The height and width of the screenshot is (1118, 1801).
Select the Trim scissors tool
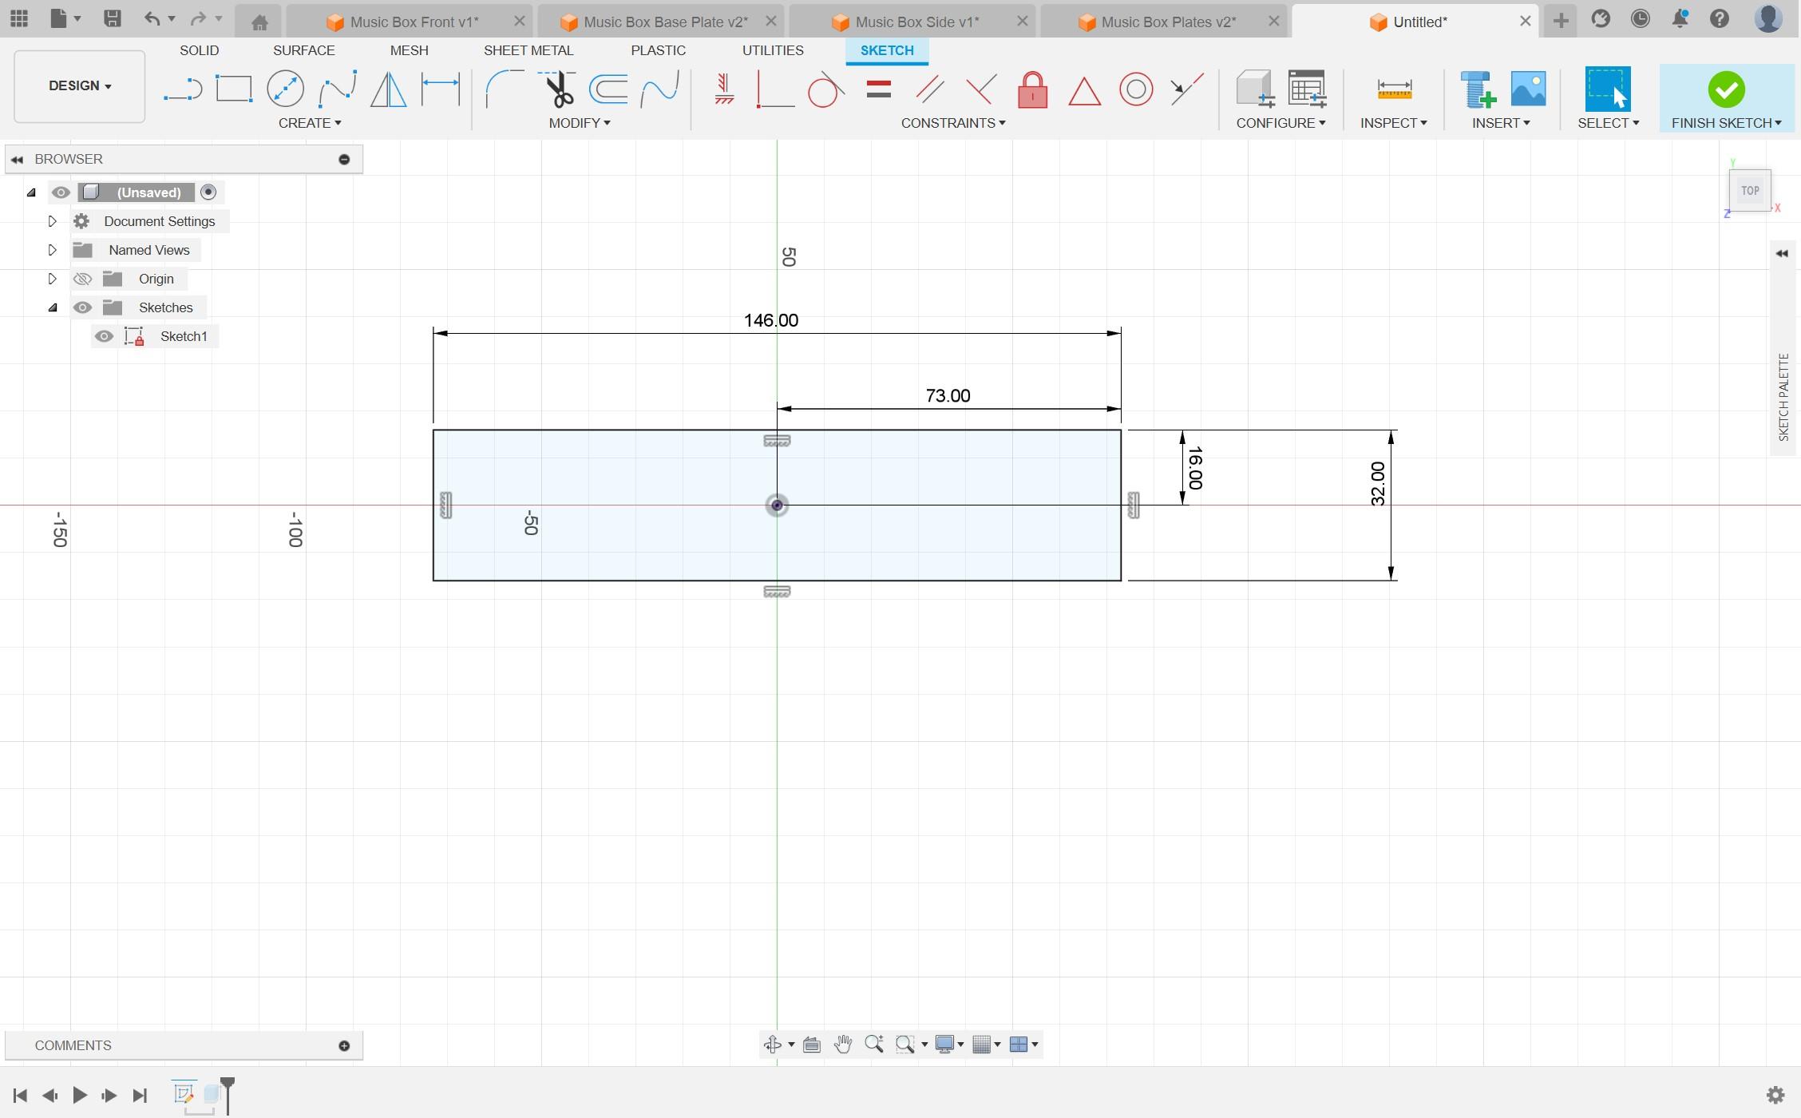[x=558, y=89]
